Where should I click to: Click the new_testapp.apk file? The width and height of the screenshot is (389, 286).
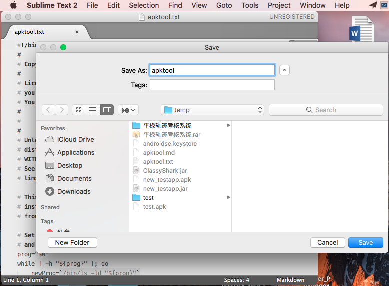point(167,180)
